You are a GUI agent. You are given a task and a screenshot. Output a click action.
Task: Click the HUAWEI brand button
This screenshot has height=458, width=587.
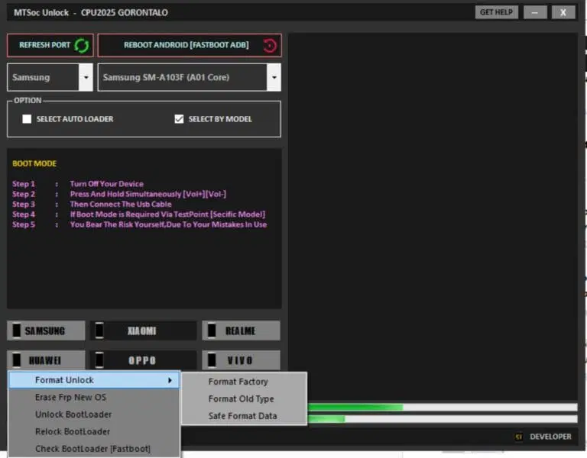tap(46, 360)
